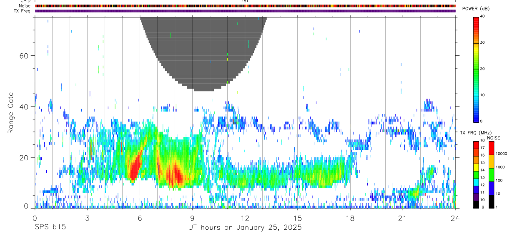
Task: Click the '10000' NOISE scale value
Action: click(501, 154)
